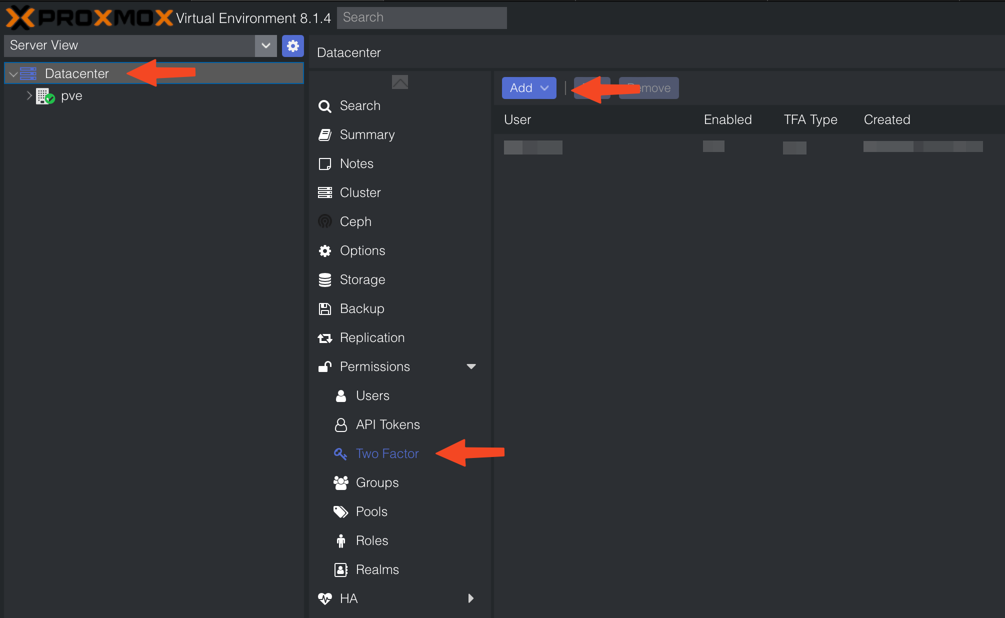Open the Add dropdown button
This screenshot has height=618, width=1005.
click(x=528, y=88)
